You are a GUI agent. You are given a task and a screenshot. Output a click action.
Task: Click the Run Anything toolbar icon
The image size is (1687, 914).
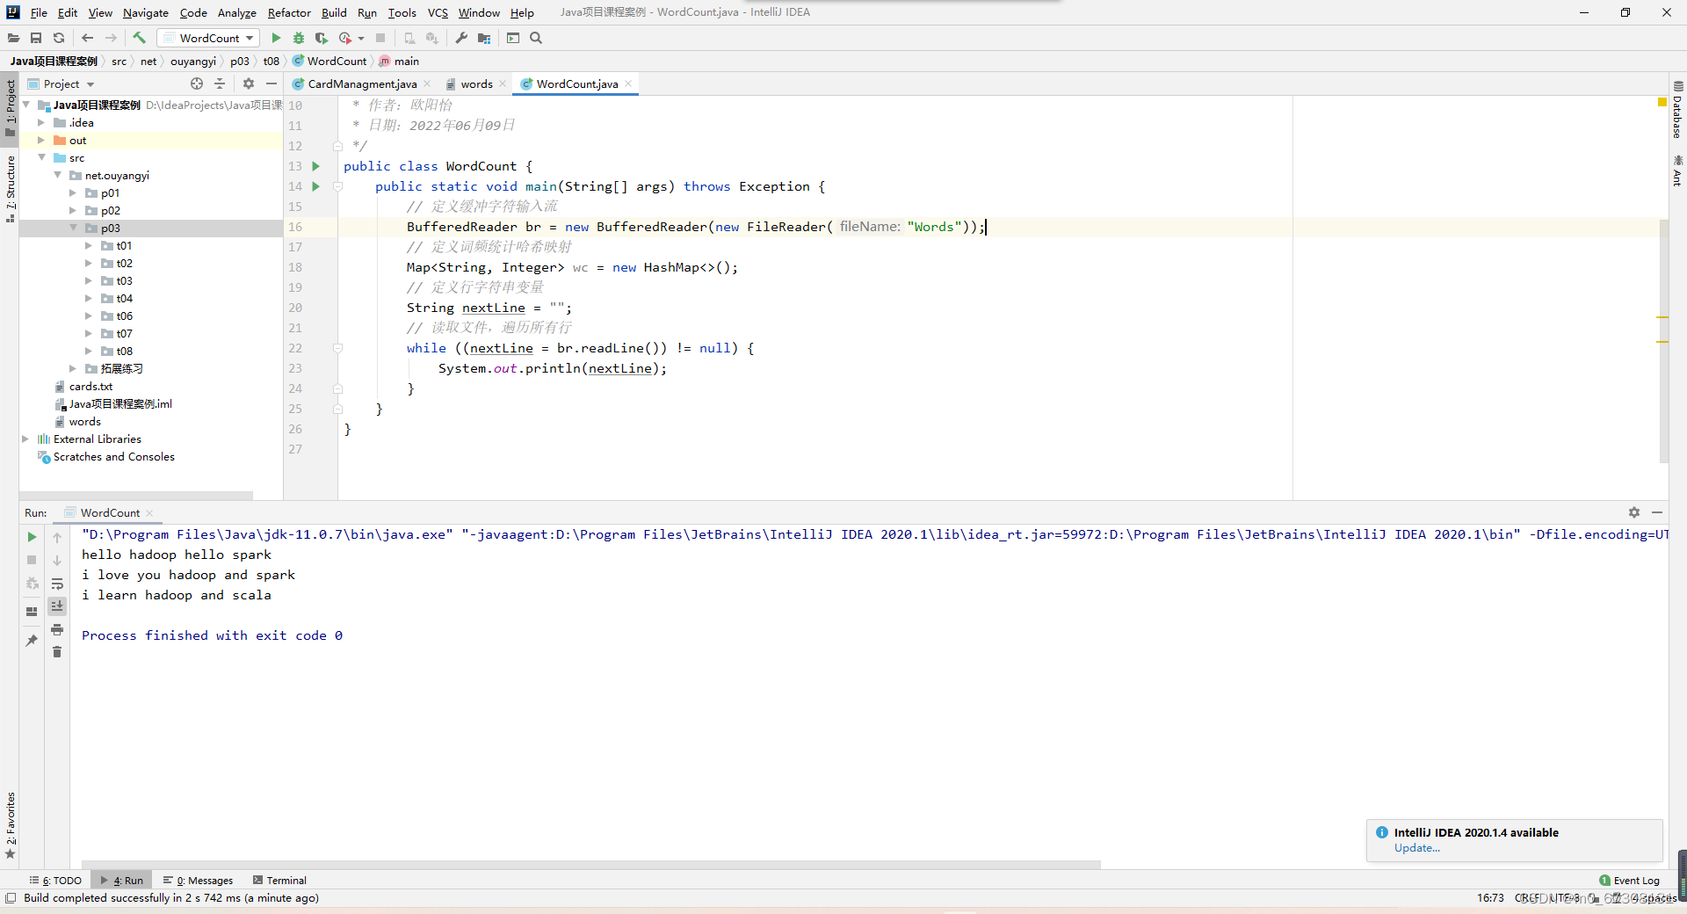(513, 38)
